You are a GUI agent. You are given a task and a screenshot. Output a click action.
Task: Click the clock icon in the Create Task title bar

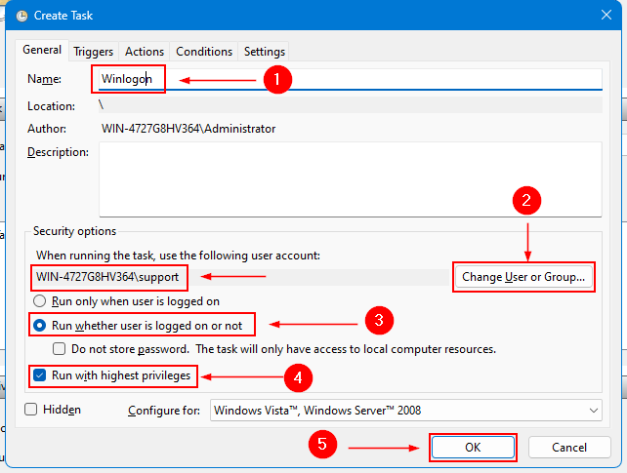pyautogui.click(x=22, y=16)
